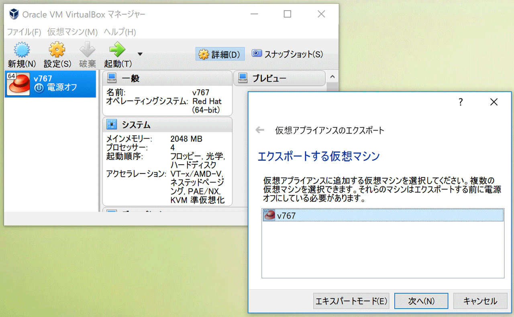514x317 pixels.
Task: Open the ヘルプ(H) menu
Action: [120, 32]
